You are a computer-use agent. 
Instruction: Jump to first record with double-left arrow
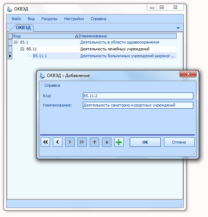coord(45,142)
